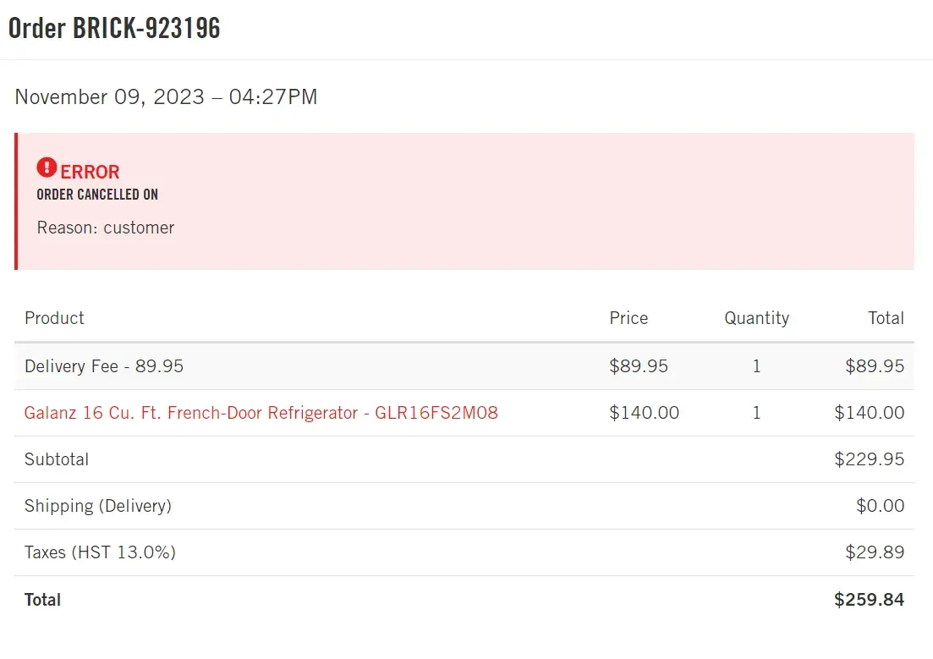This screenshot has height=659, width=933.
Task: Click the Quantity column header
Action: point(756,318)
